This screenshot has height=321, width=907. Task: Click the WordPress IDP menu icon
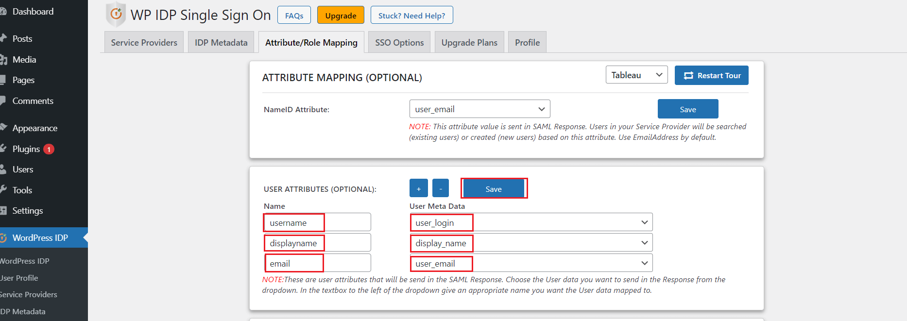3,238
